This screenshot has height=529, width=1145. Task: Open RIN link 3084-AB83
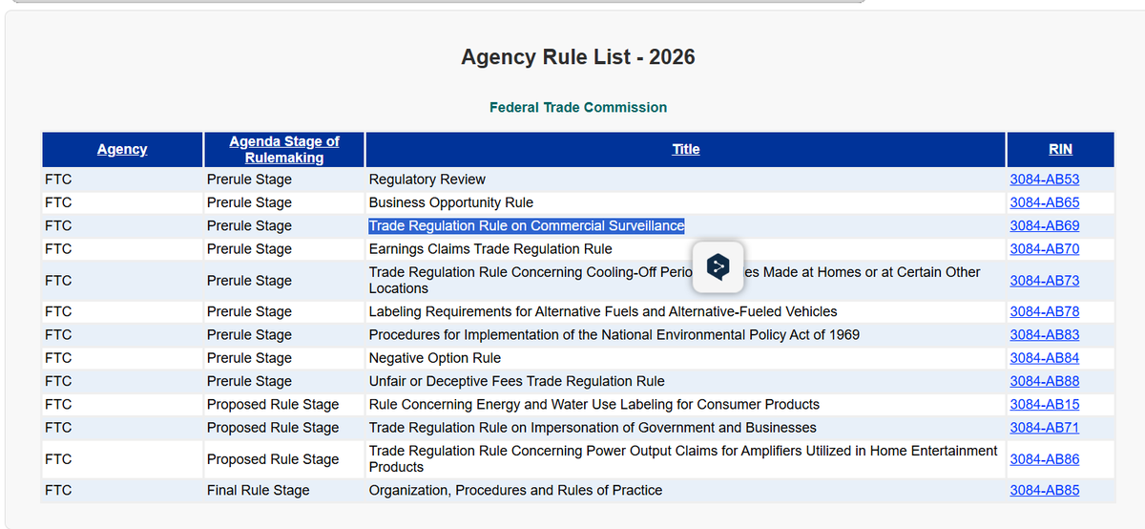pyautogui.click(x=1045, y=335)
